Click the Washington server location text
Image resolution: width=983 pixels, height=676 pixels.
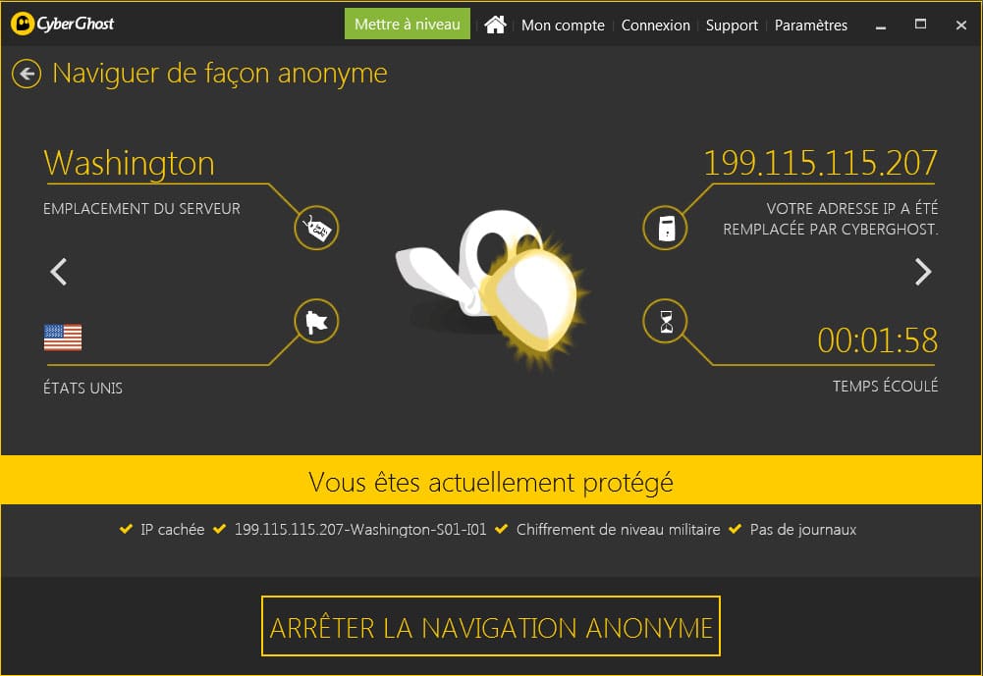tap(130, 163)
